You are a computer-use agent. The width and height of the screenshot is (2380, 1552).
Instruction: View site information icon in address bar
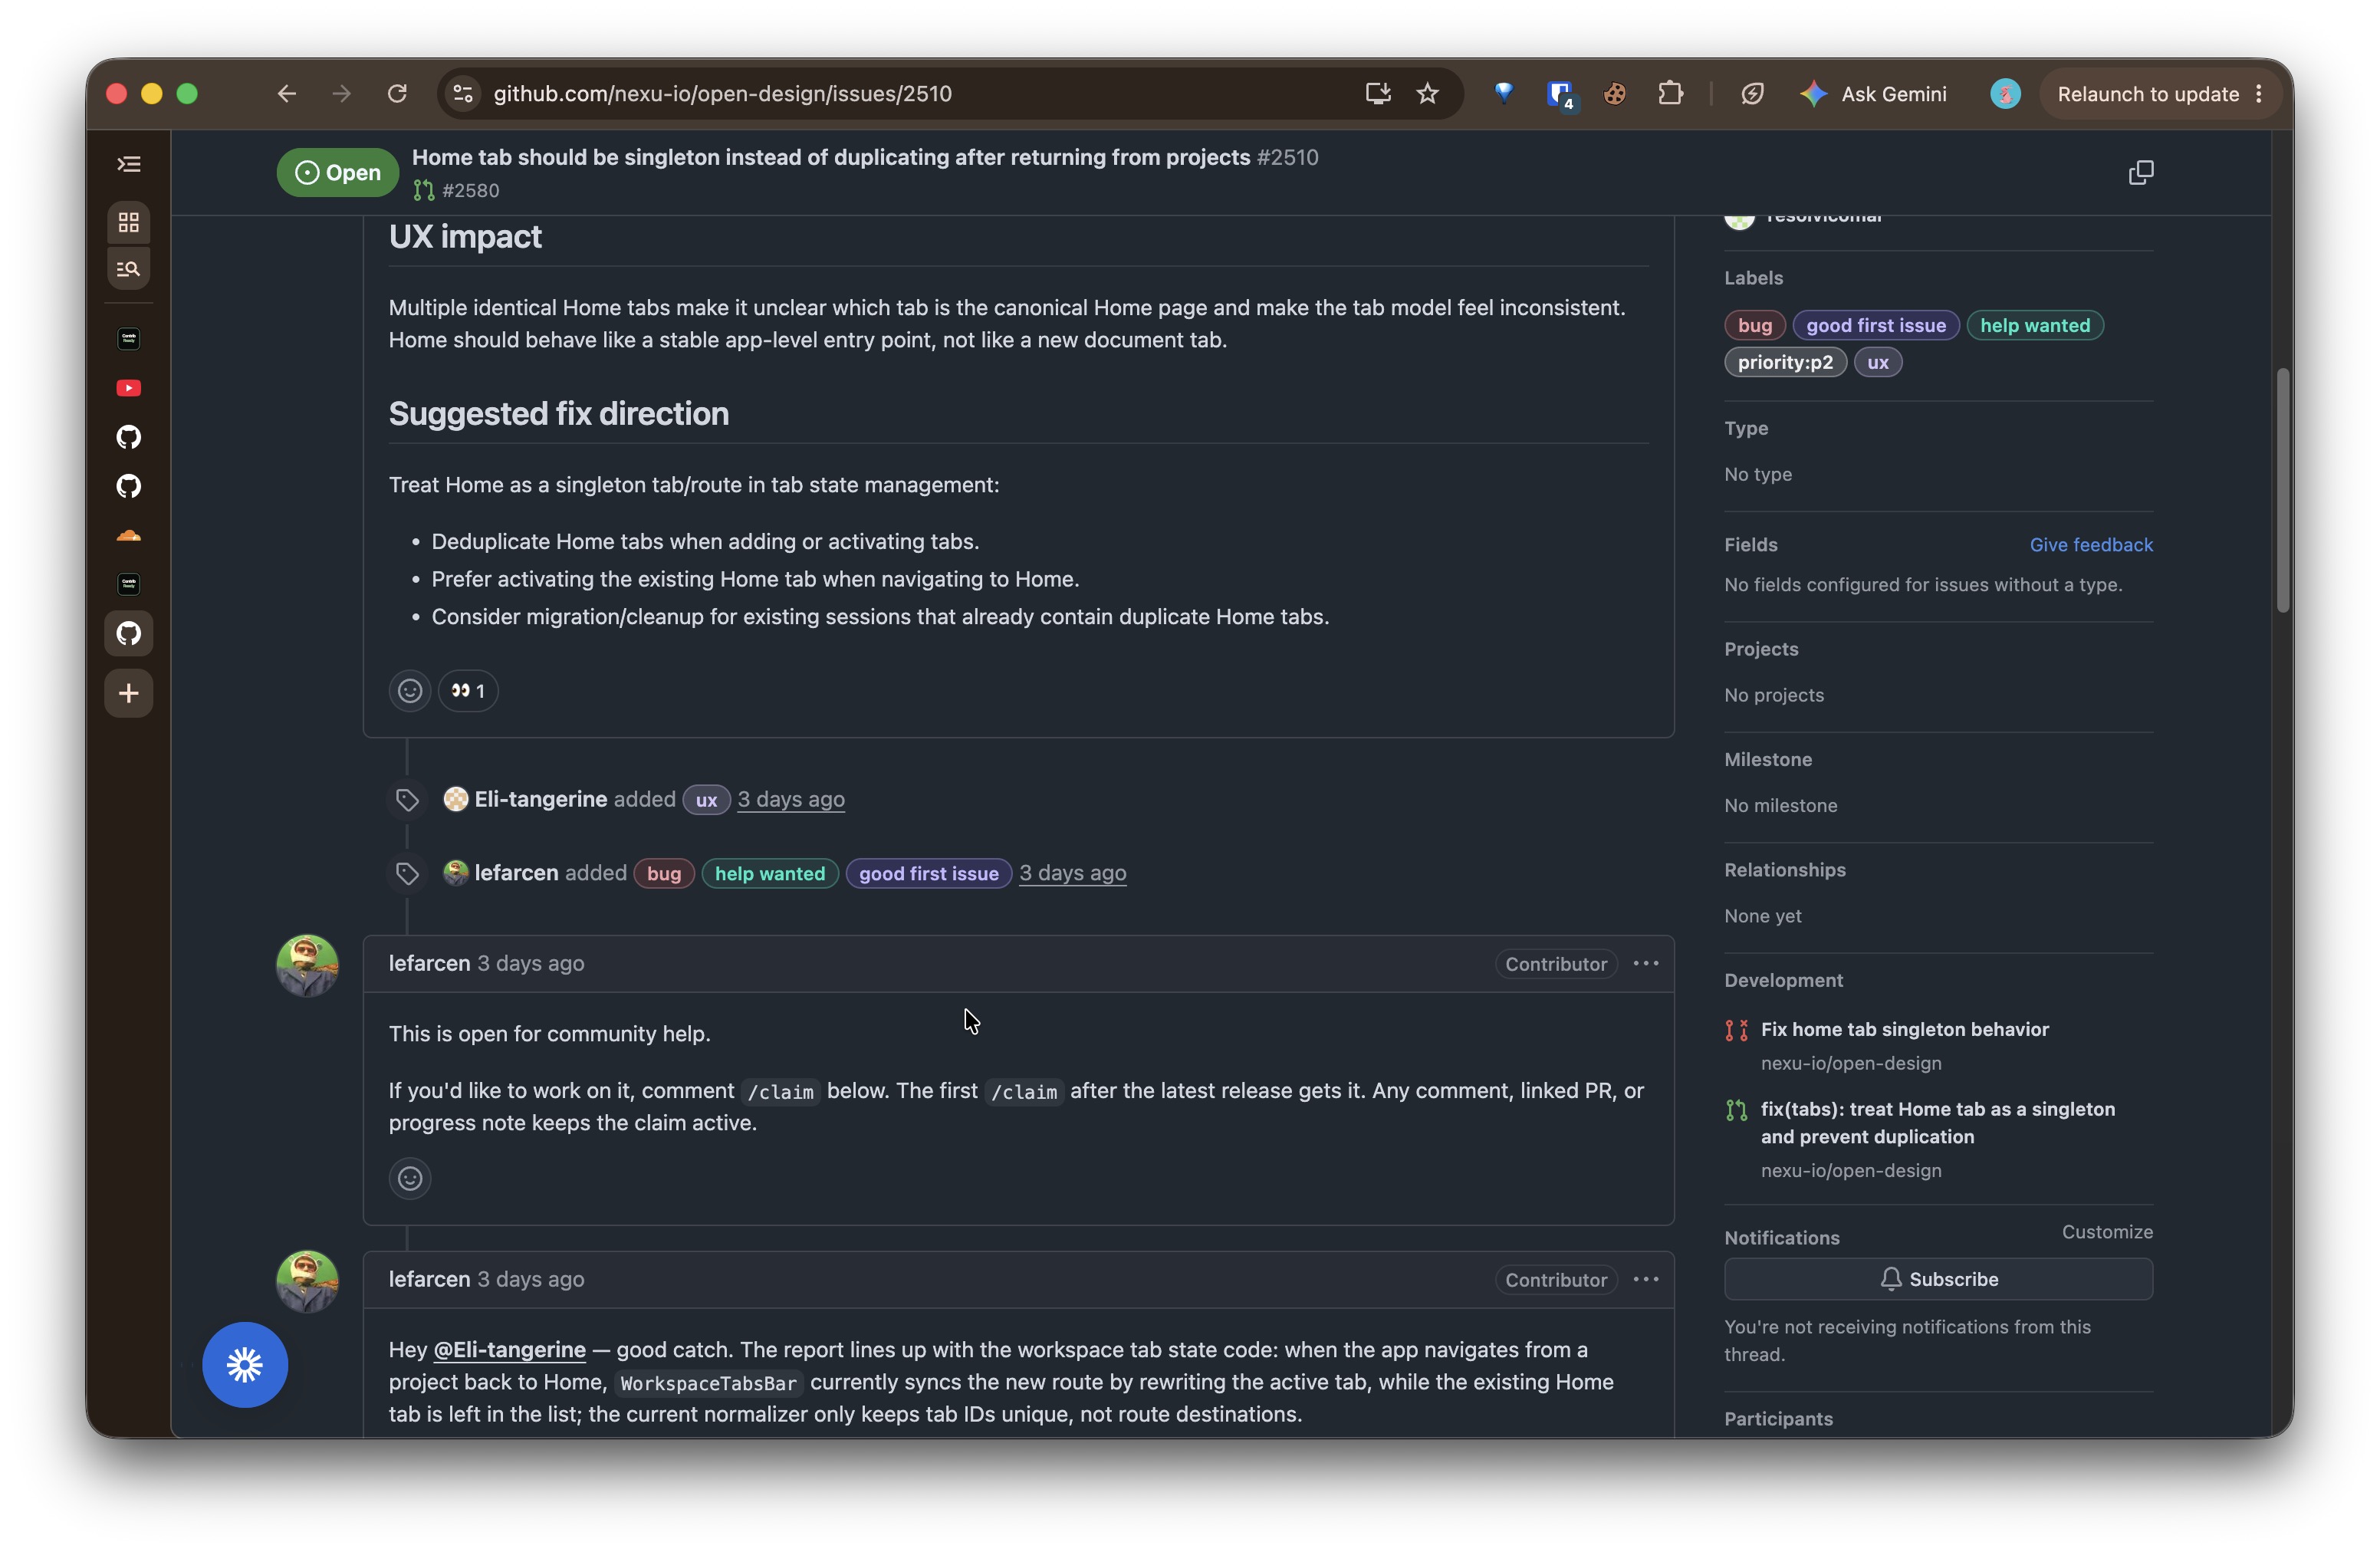point(463,94)
